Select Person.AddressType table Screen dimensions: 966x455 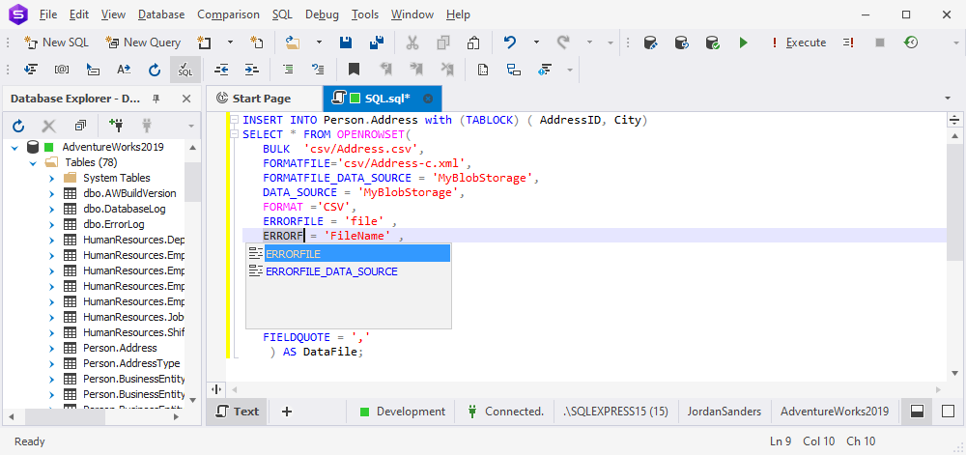pyautogui.click(x=131, y=363)
